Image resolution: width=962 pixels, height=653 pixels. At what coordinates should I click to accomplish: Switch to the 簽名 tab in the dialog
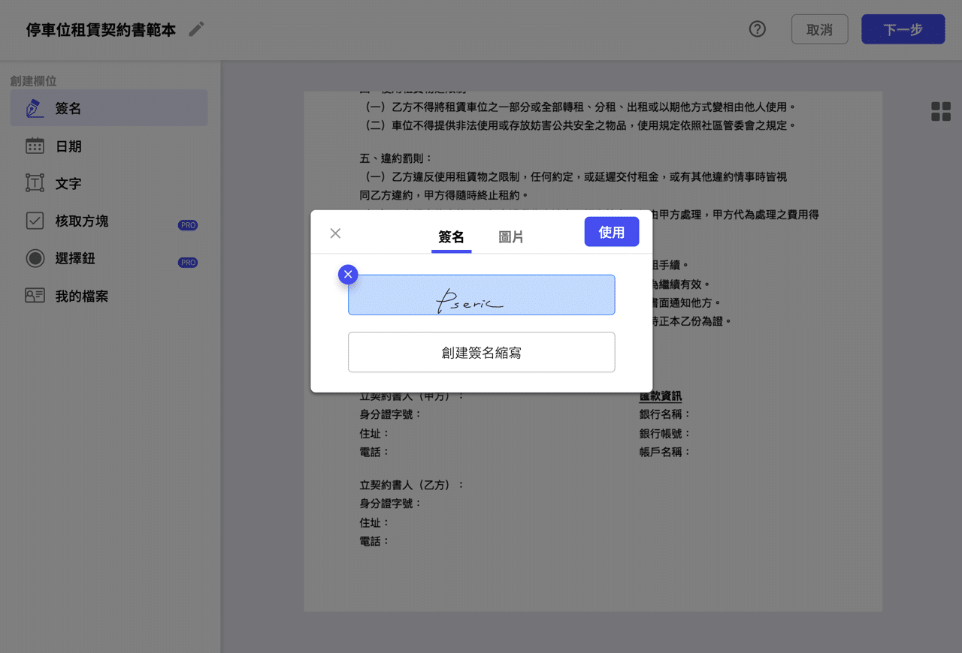tap(451, 237)
